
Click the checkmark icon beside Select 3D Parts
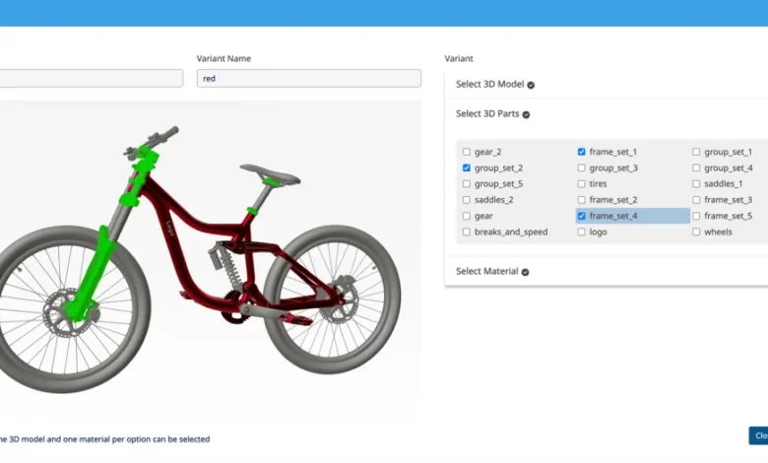(x=526, y=114)
